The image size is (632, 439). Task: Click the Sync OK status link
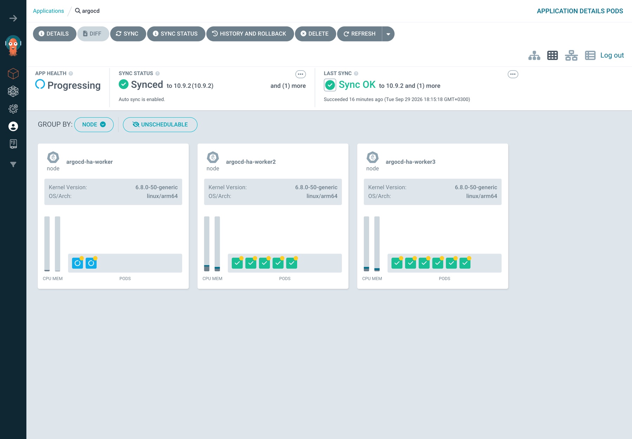click(x=357, y=85)
